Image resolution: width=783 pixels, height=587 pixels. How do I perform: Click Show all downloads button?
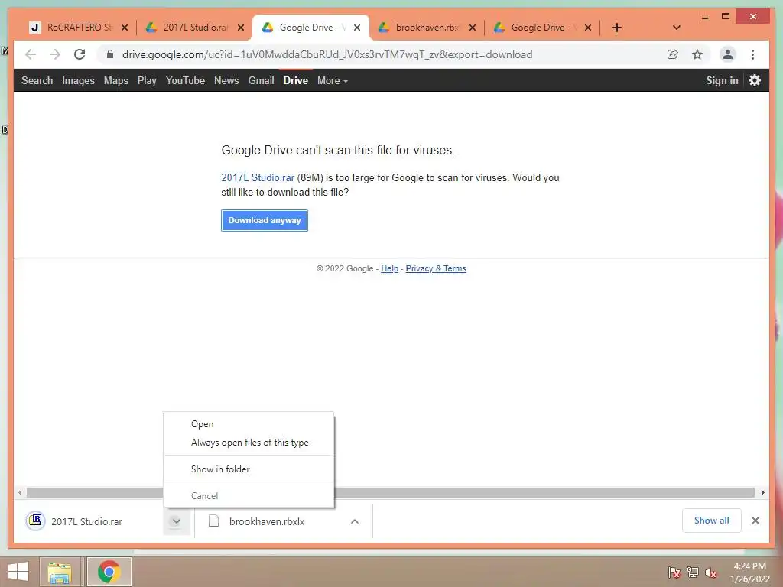pos(712,521)
